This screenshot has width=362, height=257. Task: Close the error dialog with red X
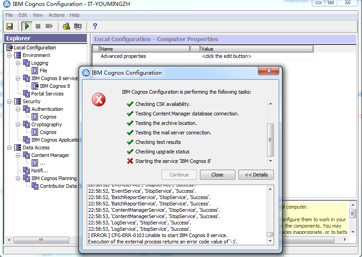[269, 71]
